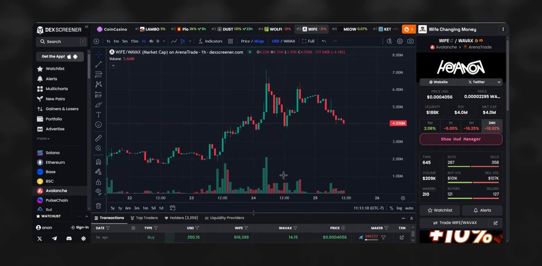Open theme settings gear in sidebar footer

[84, 238]
